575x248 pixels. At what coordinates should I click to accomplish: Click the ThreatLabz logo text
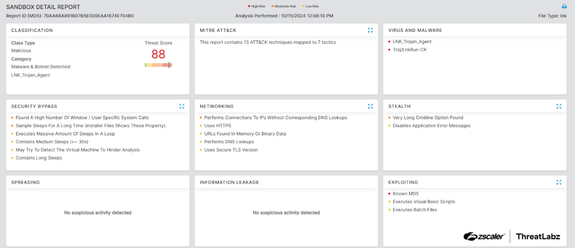point(538,236)
